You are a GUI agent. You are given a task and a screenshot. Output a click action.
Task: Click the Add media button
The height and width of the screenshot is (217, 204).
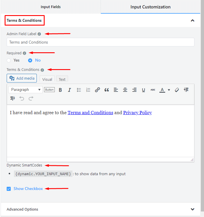click(22, 78)
